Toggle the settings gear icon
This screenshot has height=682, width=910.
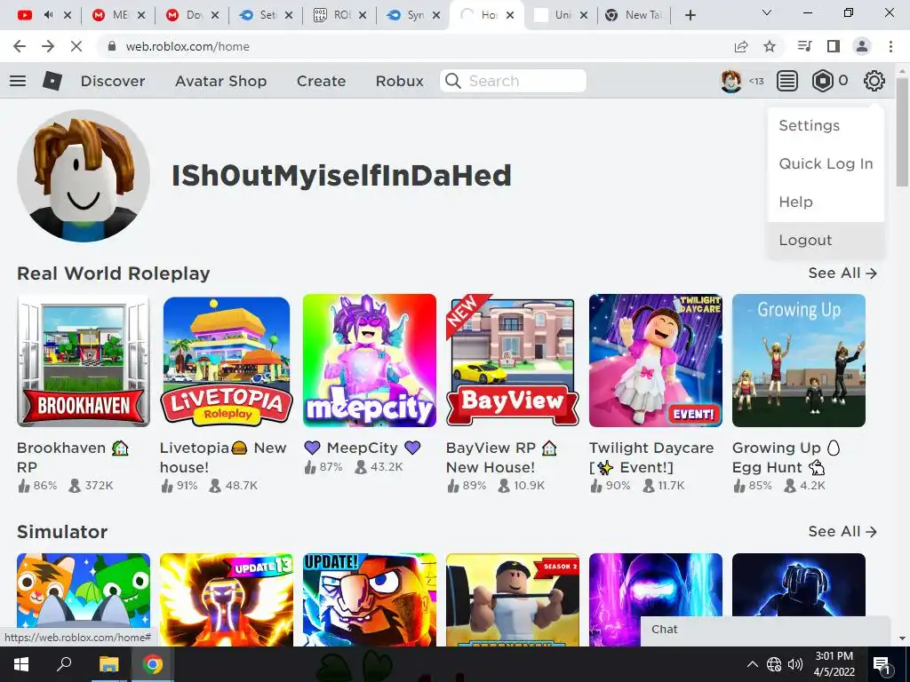point(874,81)
